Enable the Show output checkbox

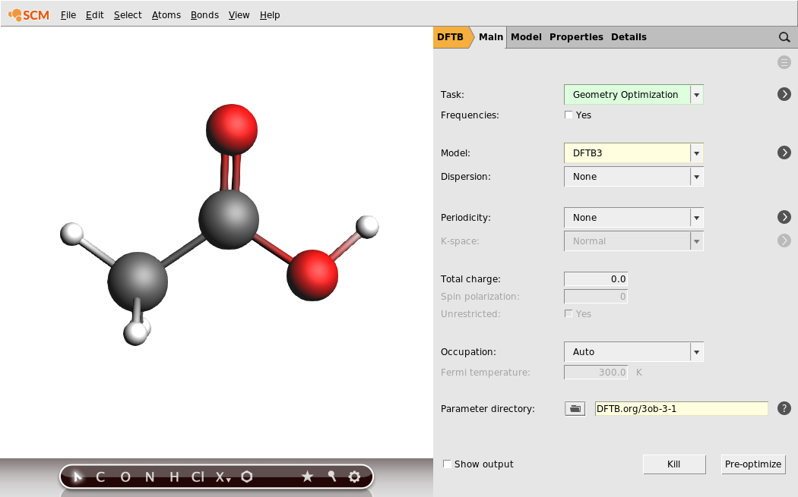tap(447, 464)
